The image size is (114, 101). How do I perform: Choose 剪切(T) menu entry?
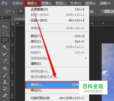[57, 36]
